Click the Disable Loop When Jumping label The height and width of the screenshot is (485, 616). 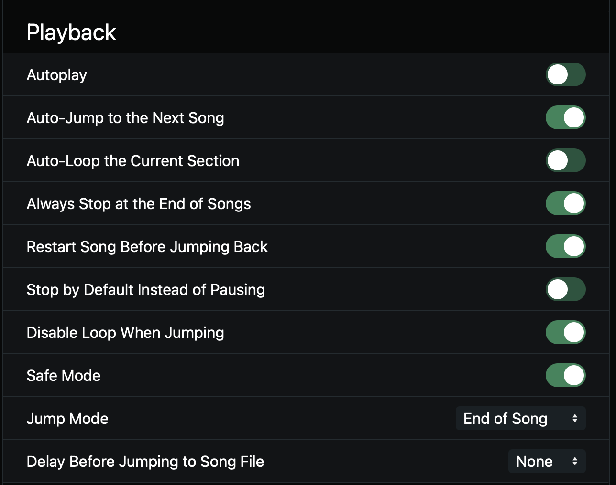pos(125,333)
